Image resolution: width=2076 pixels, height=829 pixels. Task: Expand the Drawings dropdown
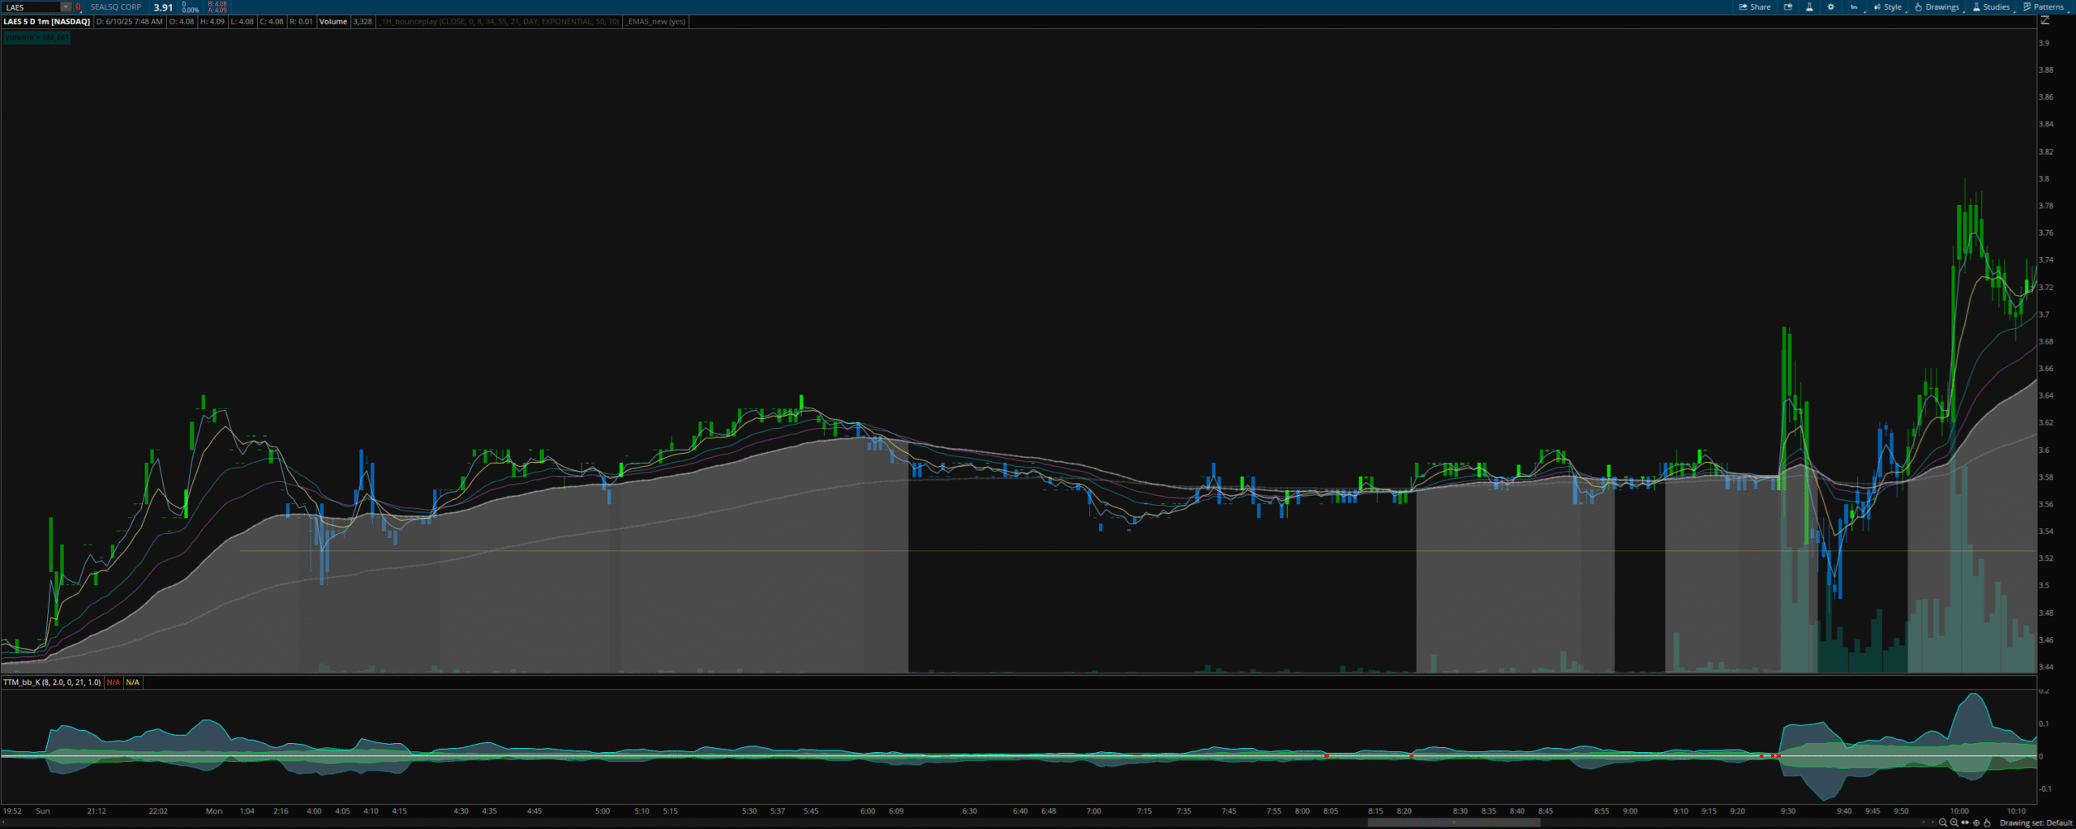pos(1937,7)
